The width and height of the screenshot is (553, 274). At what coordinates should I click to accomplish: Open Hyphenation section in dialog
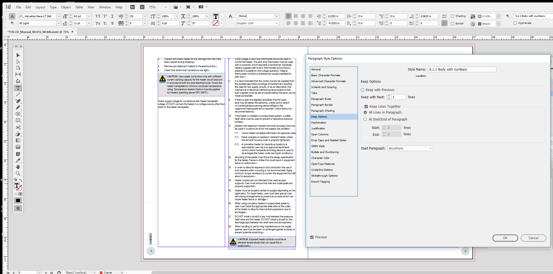pos(334,123)
